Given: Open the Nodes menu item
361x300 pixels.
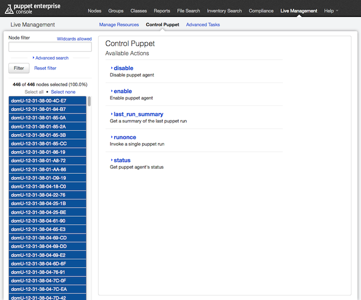Looking at the screenshot, I should tap(95, 11).
